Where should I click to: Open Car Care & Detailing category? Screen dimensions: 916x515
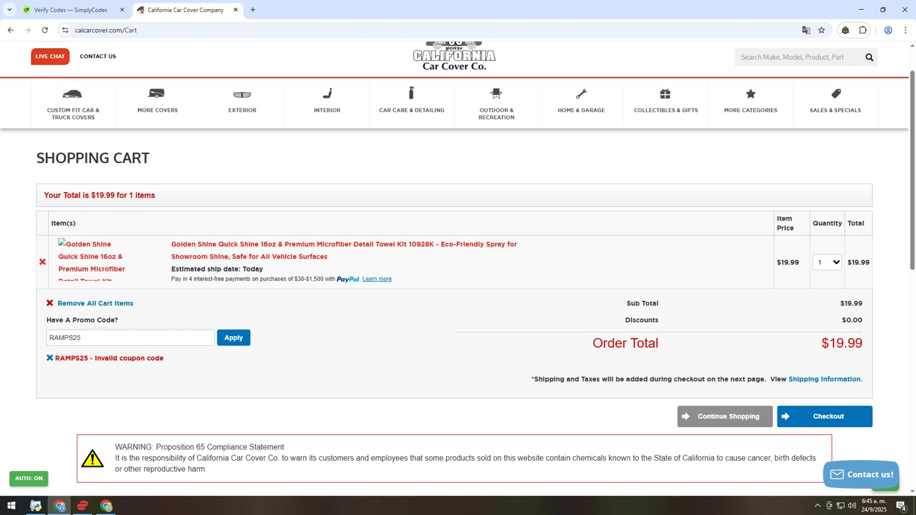tap(412, 103)
